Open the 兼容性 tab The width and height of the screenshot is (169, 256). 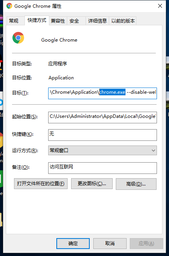[x=58, y=21]
